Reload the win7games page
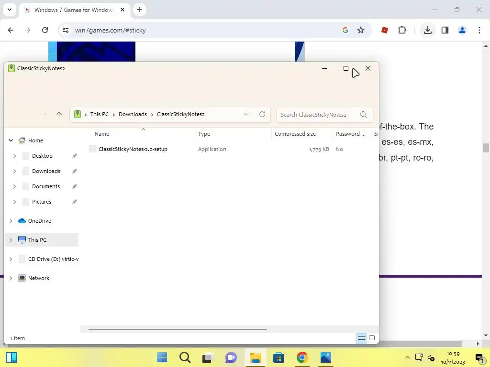 45,30
